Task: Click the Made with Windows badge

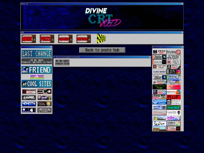Action: (159, 107)
